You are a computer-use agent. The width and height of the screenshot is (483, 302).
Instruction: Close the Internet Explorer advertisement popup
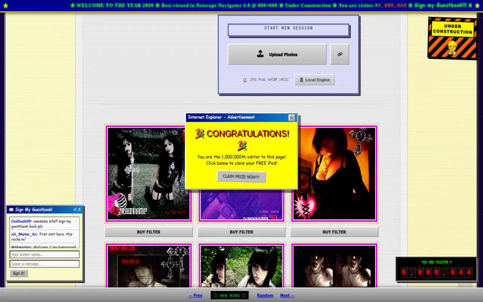pos(291,118)
